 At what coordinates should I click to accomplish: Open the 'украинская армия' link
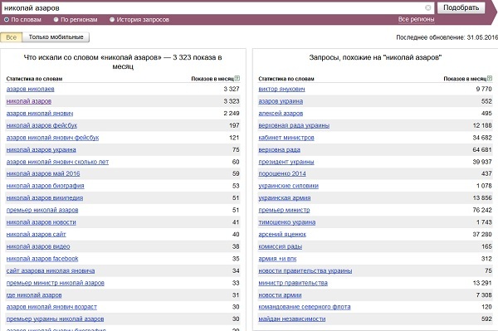[285, 198]
